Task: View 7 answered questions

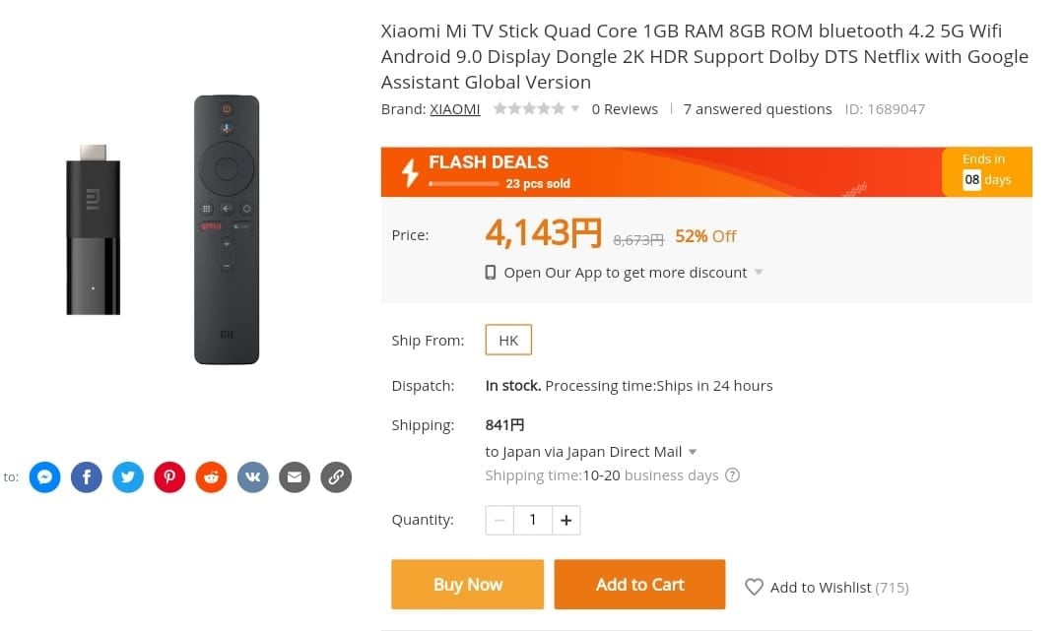Action: (758, 109)
